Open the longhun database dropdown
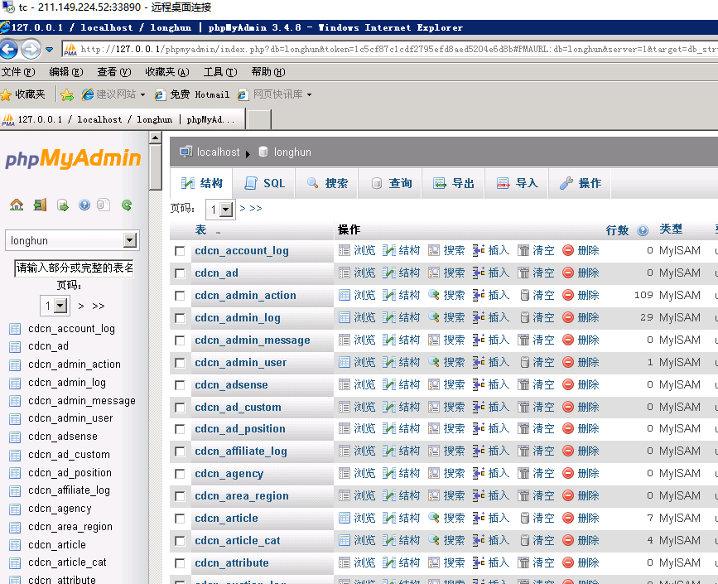This screenshot has width=718, height=584. 72,240
